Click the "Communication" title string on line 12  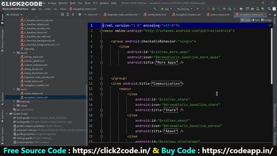click(167, 84)
